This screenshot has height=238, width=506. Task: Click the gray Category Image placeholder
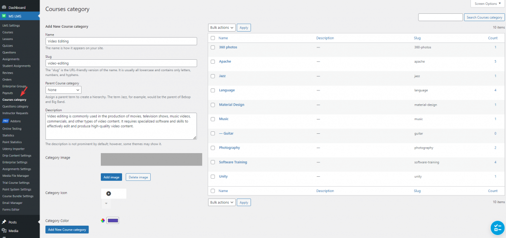151,159
